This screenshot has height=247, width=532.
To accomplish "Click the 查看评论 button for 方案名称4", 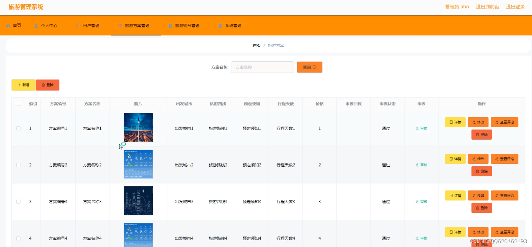I will click(x=505, y=232).
